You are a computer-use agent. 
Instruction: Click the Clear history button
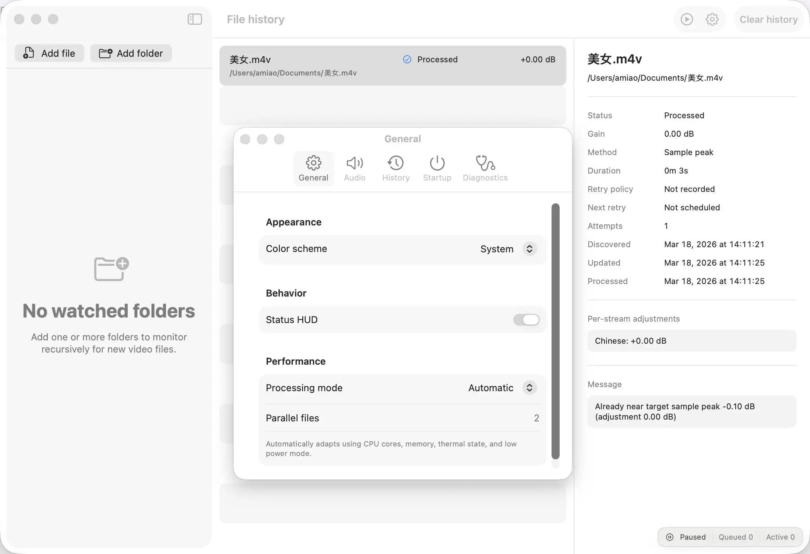click(x=768, y=19)
